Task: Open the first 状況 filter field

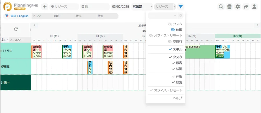Action: 86,16
